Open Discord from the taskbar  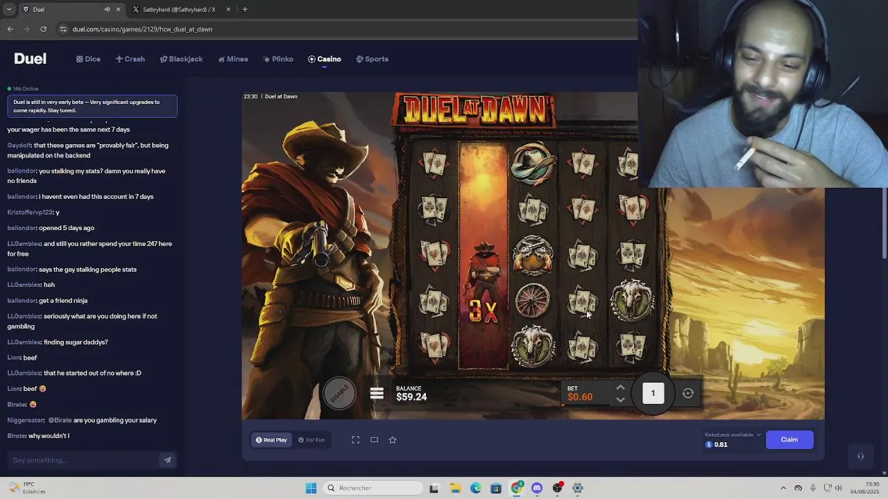tap(537, 488)
